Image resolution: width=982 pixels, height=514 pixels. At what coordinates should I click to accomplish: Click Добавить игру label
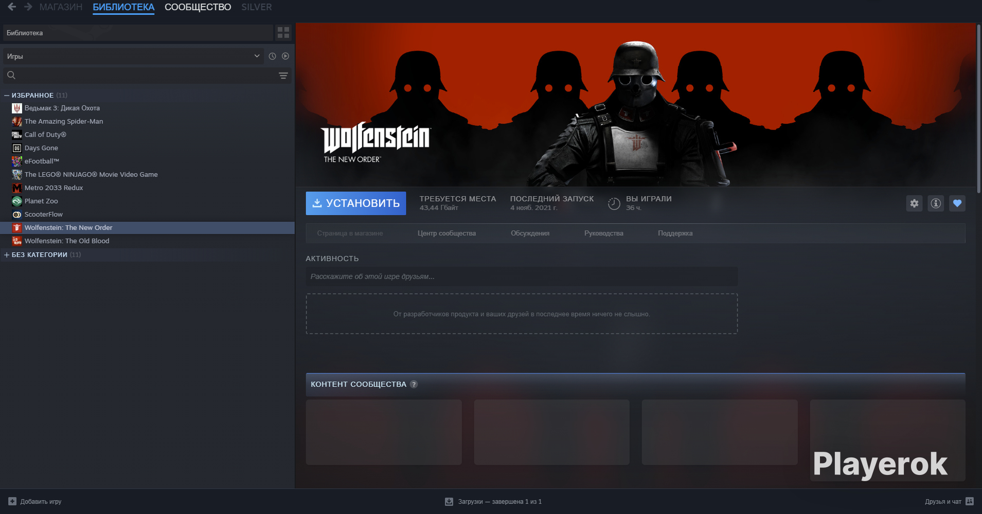41,502
